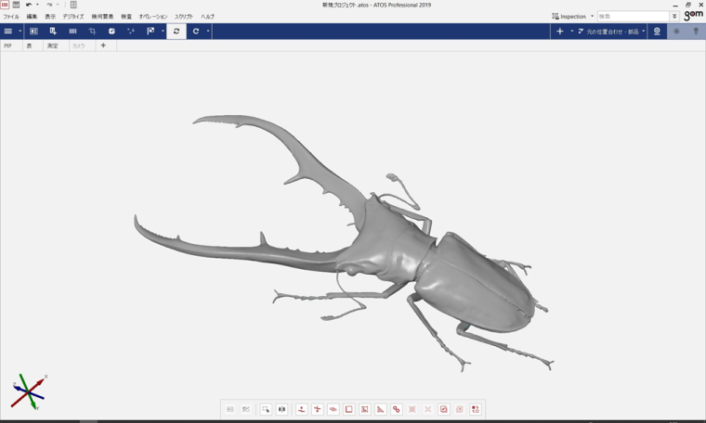Toggle the mirror split-view icon in bottom toolbar
This screenshot has width=706, height=423.
click(281, 409)
